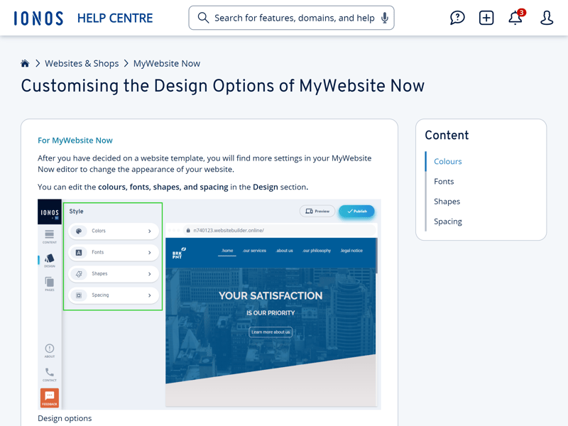This screenshot has width=568, height=426.
Task: Jump to Shapes in the Content panel
Action: 447,202
